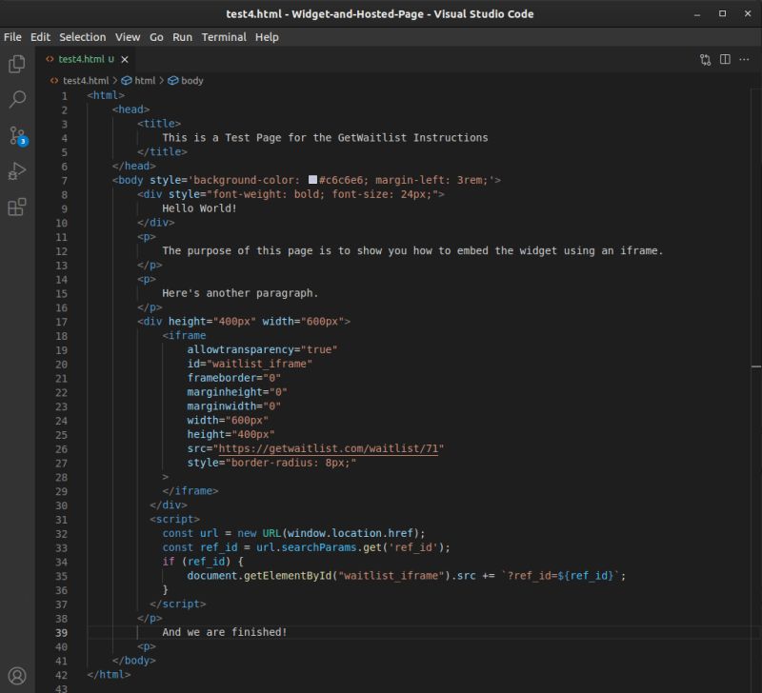Click the 'Hello World!' text on line 9
Screen dimensions: 762x693
[199, 208]
